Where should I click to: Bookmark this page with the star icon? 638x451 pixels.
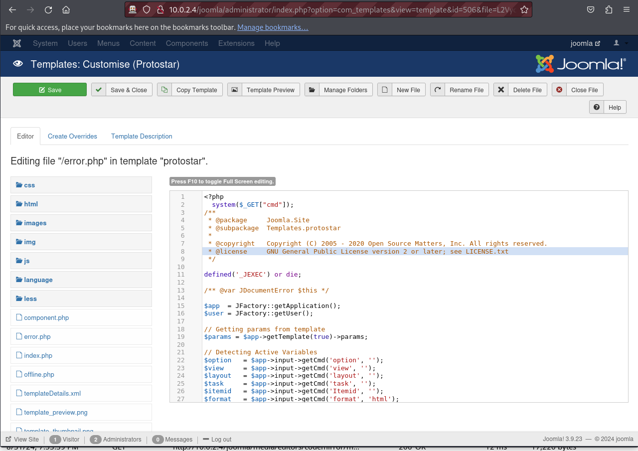[524, 9]
